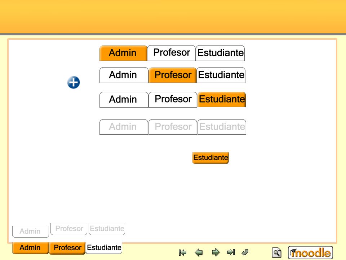Click small orange Profesor button at bottom
The image size is (346, 260).
(x=67, y=248)
